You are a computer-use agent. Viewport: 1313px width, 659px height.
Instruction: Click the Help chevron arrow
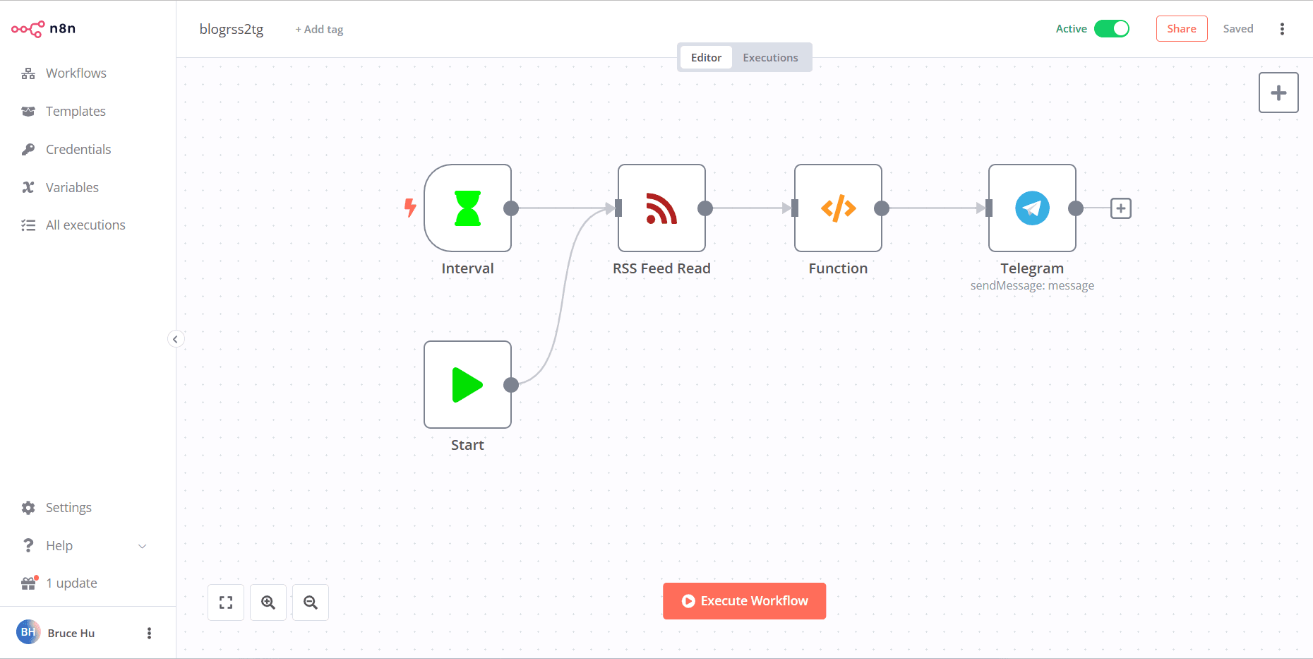point(142,546)
